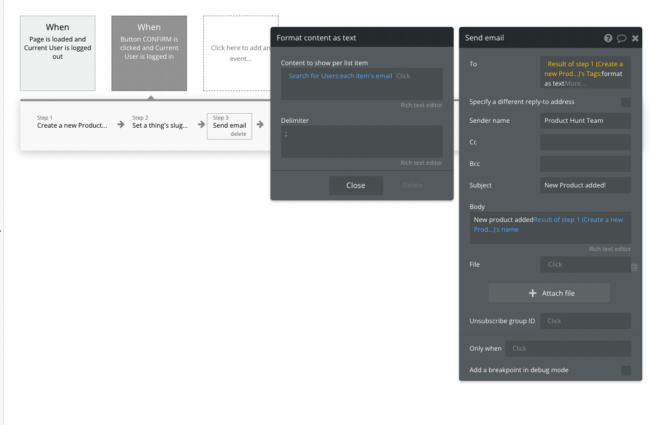The width and height of the screenshot is (653, 425).
Task: Click the Sender name input field
Action: (x=585, y=120)
